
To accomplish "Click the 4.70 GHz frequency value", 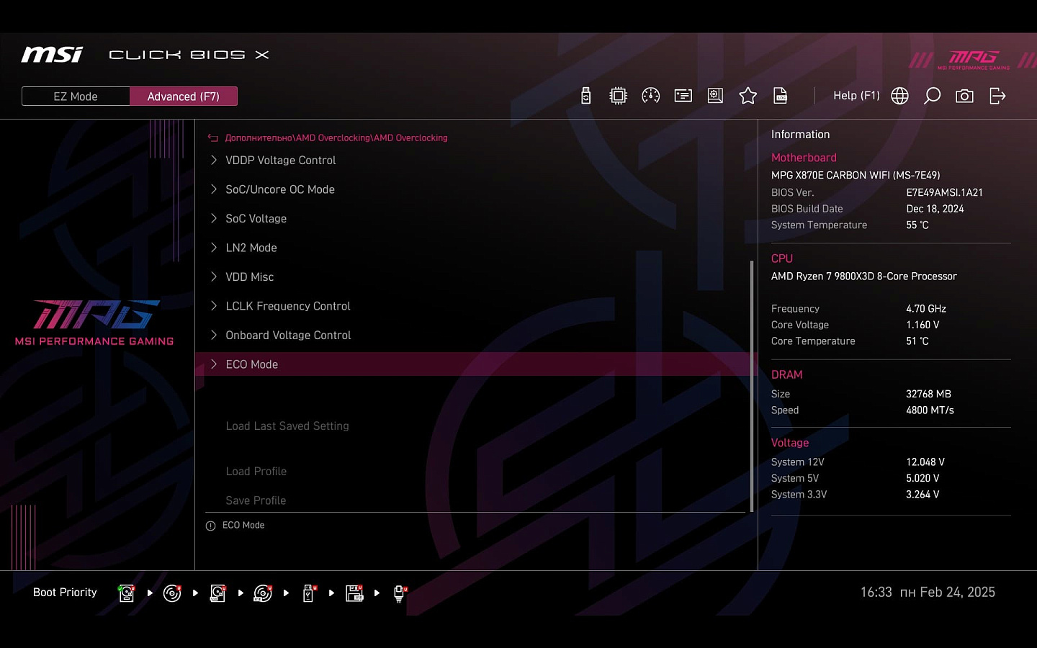I will coord(926,309).
